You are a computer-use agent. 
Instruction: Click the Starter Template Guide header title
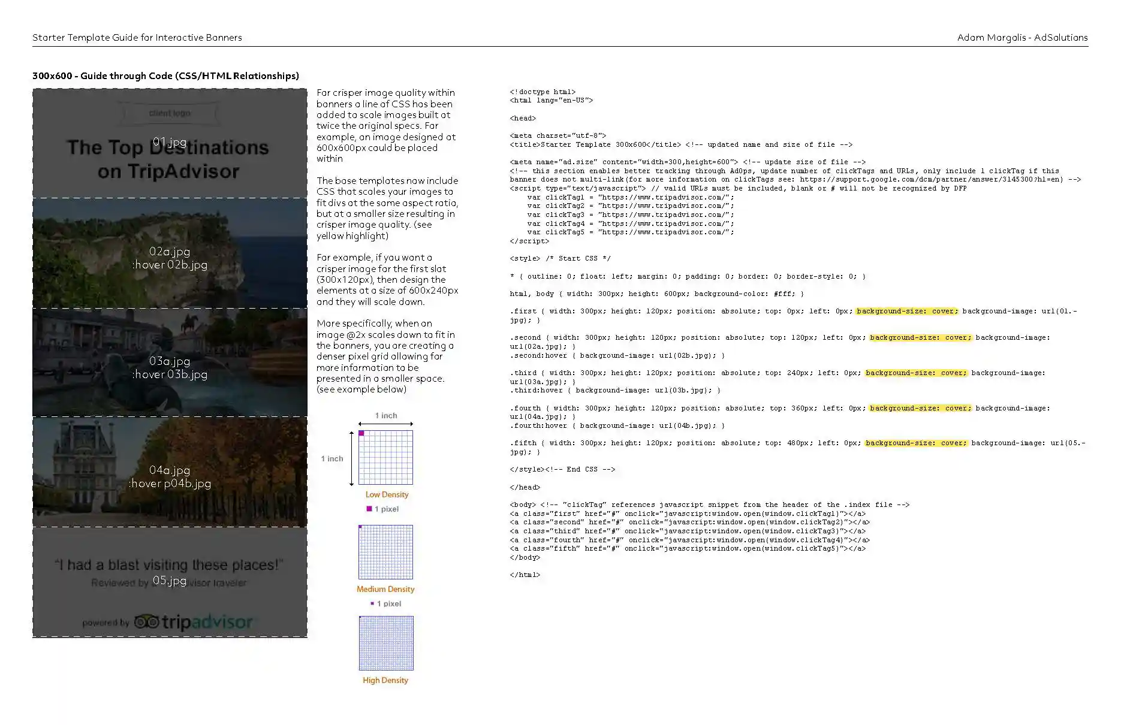pos(137,37)
